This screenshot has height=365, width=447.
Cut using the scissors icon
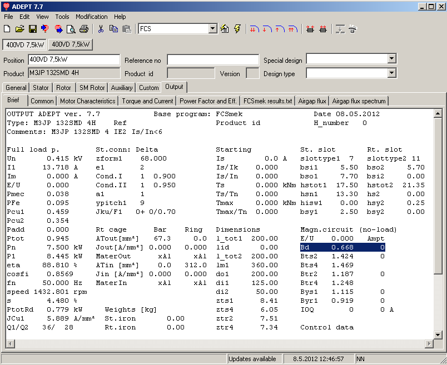pyautogui.click(x=101, y=29)
